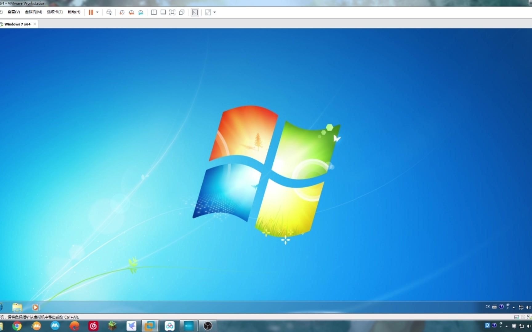Click the host blue Q tray icon

pyautogui.click(x=487, y=325)
